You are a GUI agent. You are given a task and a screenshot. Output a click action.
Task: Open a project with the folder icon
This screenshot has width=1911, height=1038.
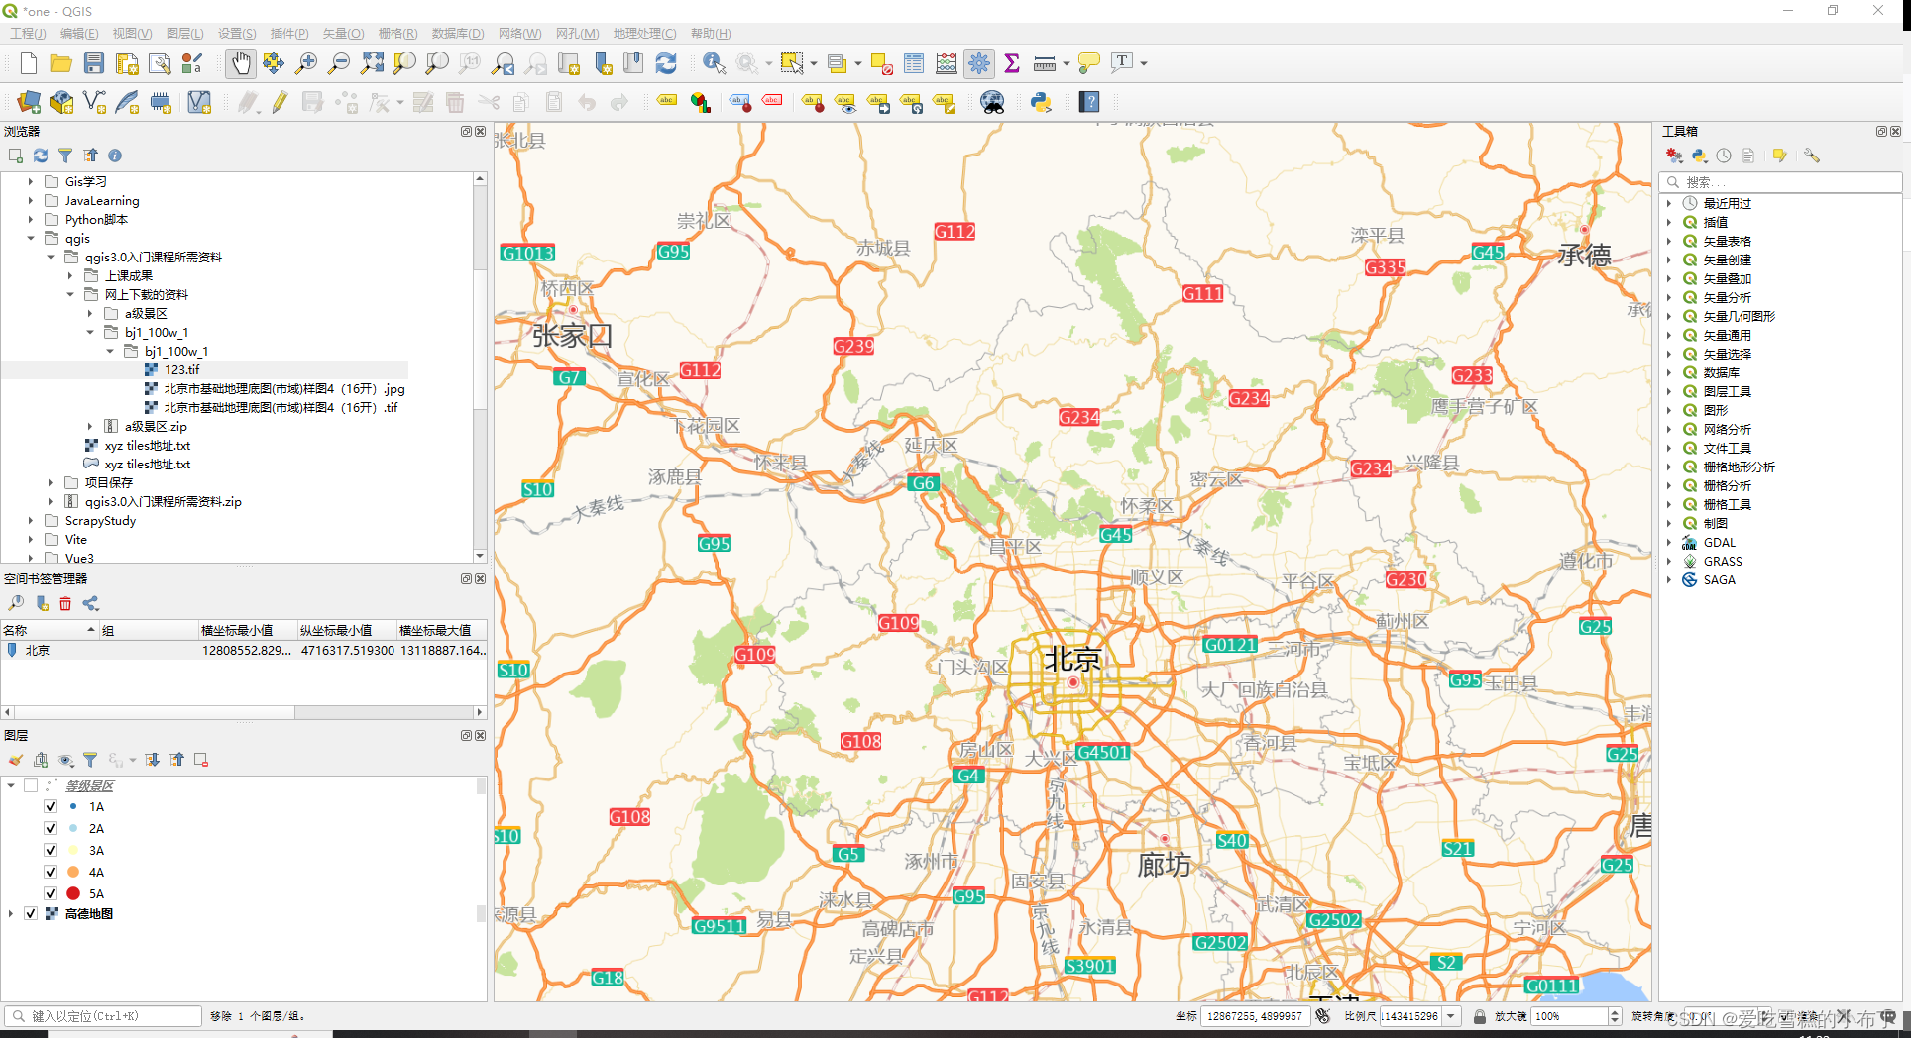61,63
